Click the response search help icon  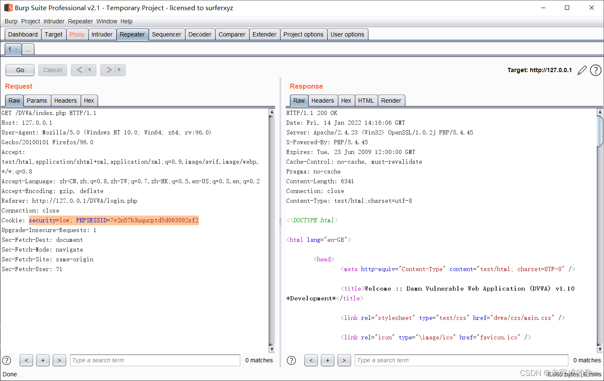pyautogui.click(x=291, y=360)
